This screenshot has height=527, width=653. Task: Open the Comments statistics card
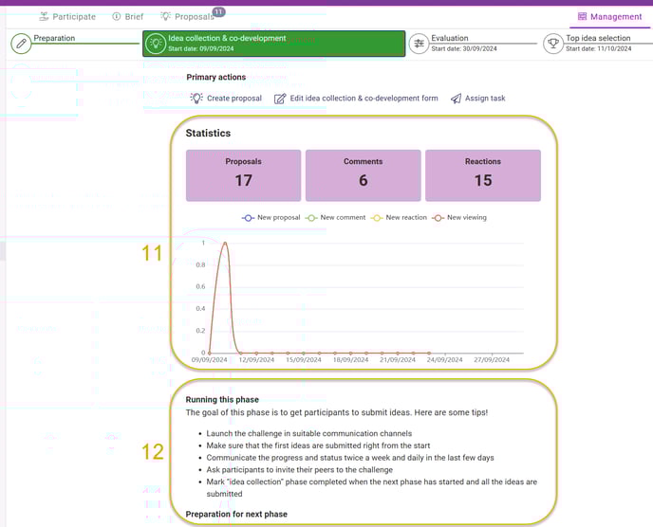coord(364,175)
